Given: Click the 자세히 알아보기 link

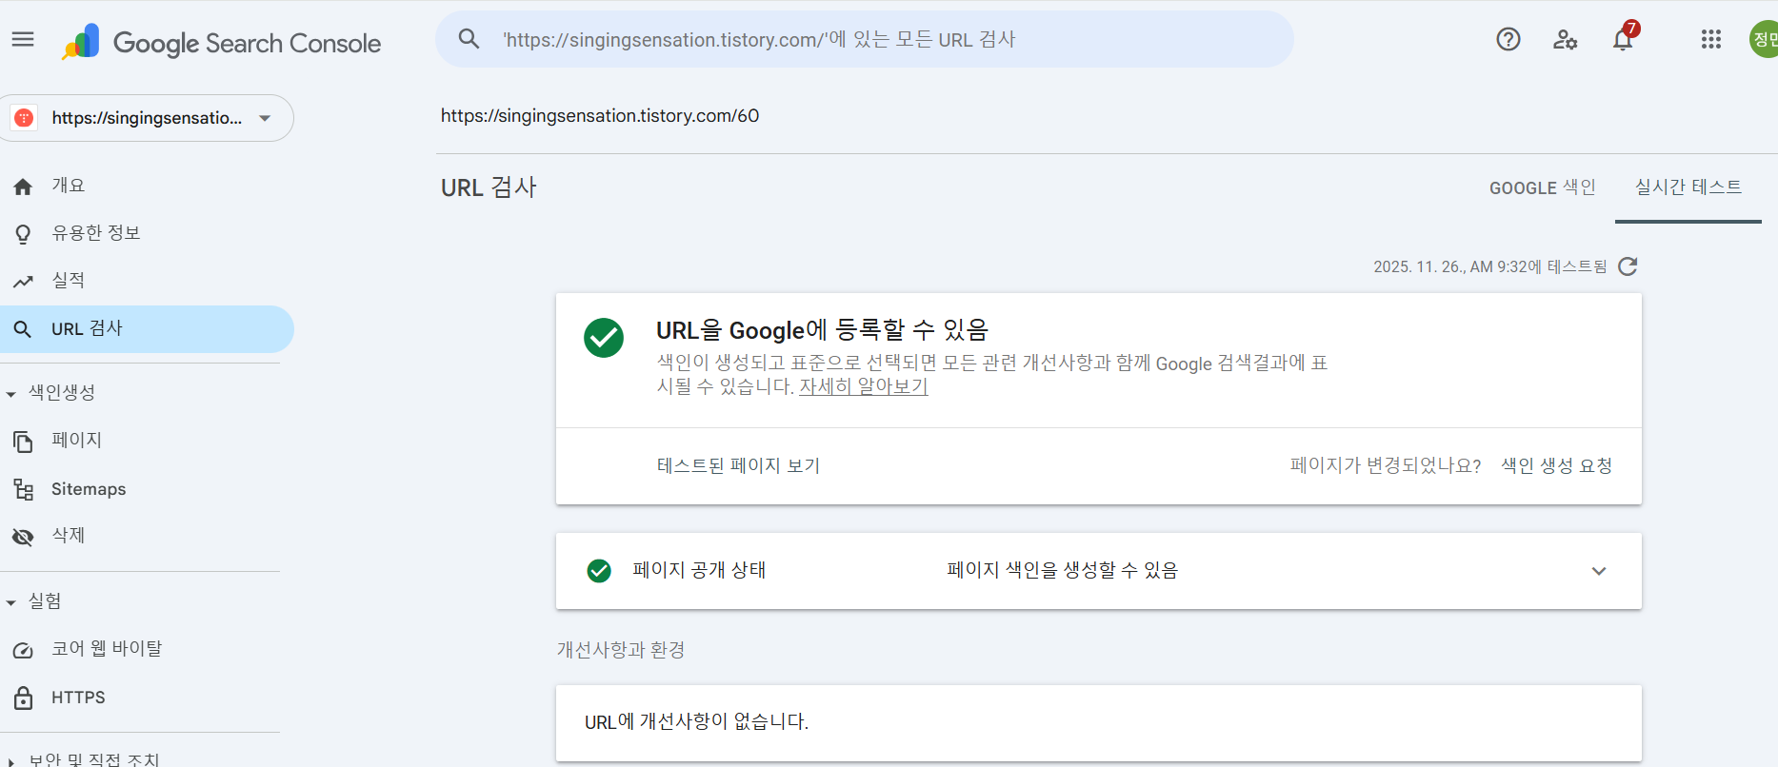Looking at the screenshot, I should [864, 386].
